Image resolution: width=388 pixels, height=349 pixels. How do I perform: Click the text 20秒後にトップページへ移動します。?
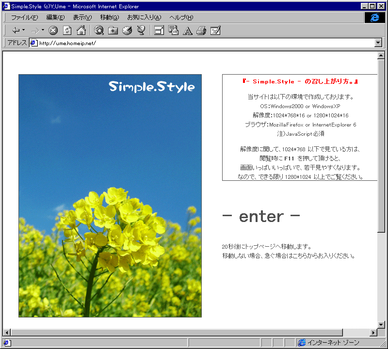[266, 247]
